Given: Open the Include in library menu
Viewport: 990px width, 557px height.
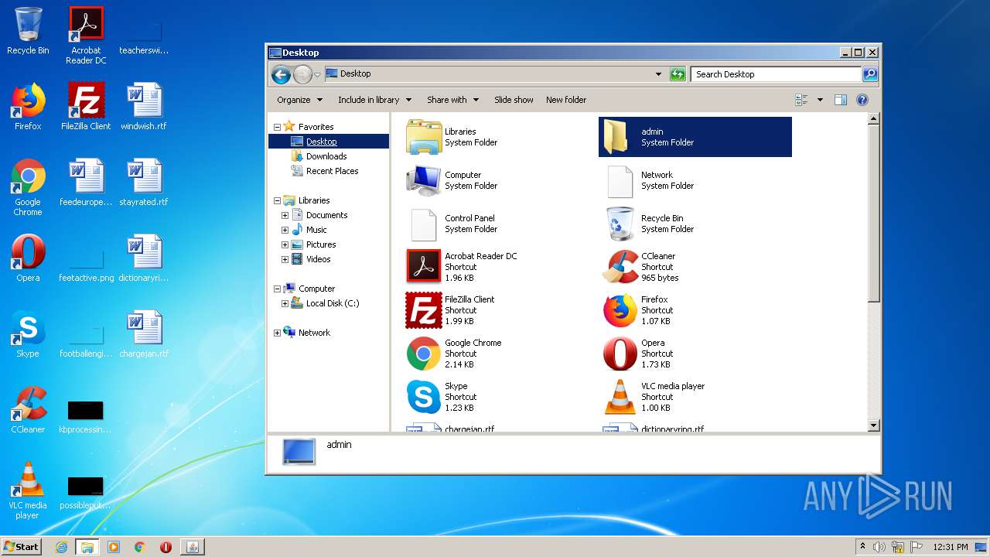Looking at the screenshot, I should [374, 100].
